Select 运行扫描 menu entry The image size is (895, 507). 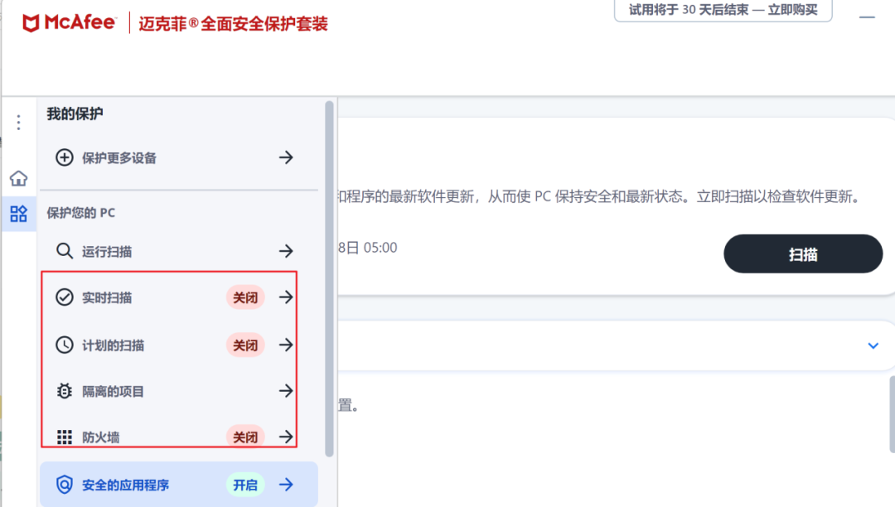coord(179,251)
